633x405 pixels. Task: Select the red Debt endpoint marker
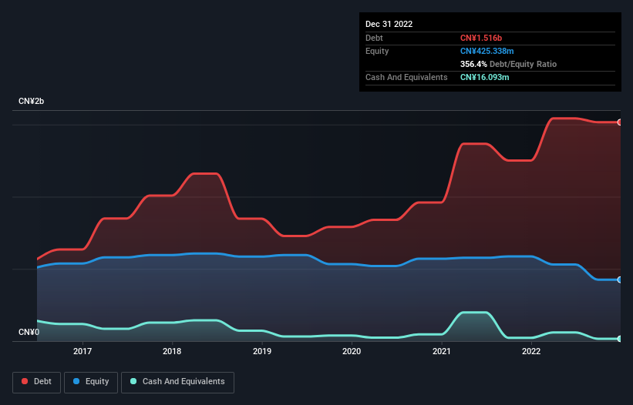click(620, 122)
